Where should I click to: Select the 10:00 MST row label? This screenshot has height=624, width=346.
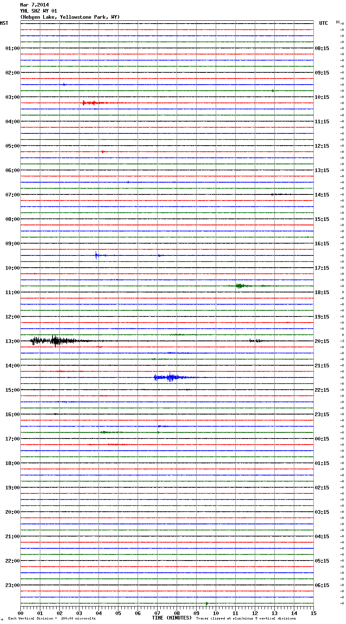pyautogui.click(x=13, y=268)
